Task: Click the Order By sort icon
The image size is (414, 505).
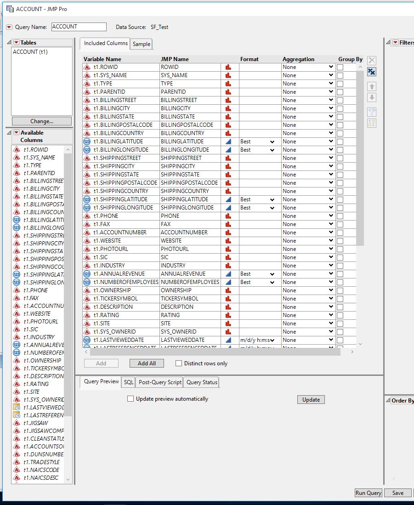Action: coord(372,123)
